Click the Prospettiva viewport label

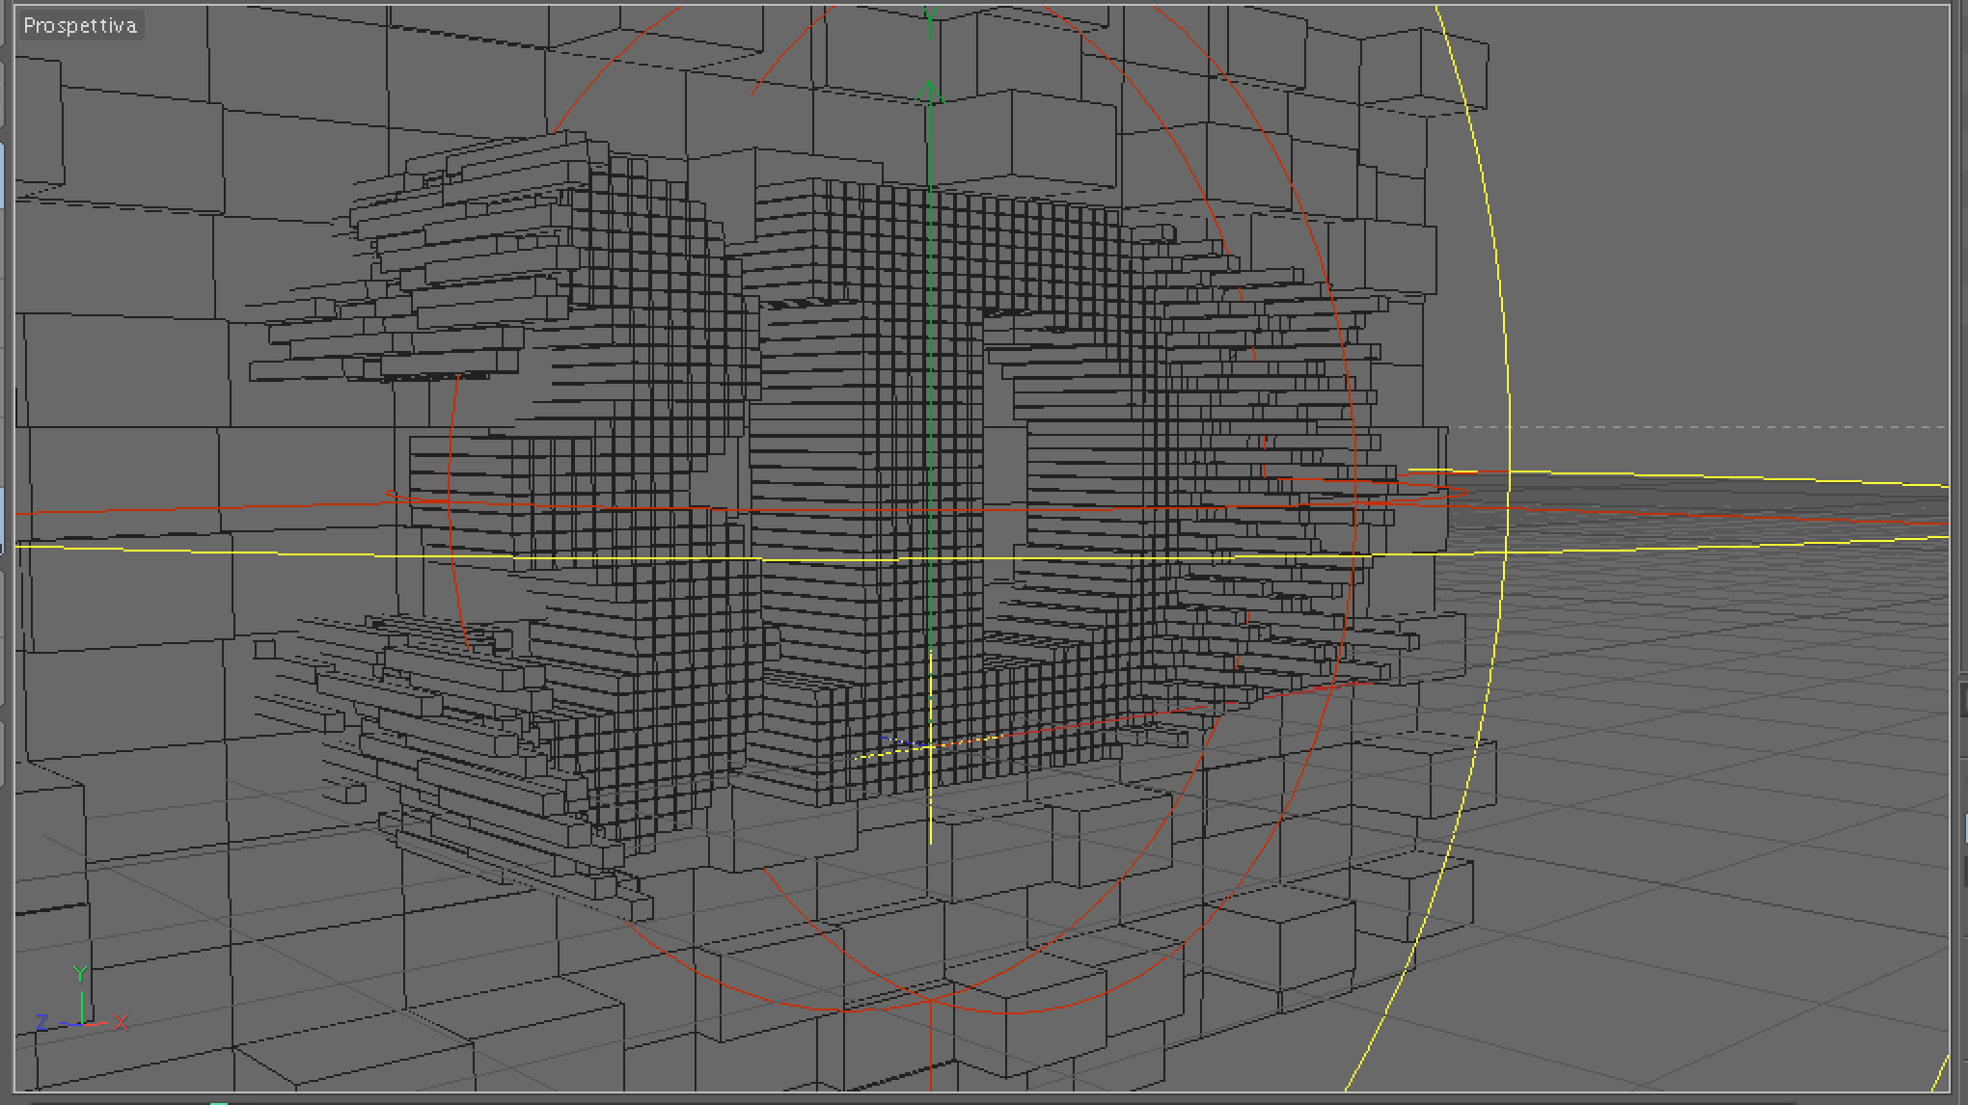click(x=80, y=26)
